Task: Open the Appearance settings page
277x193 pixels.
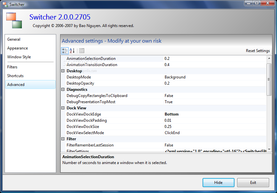Action: (x=30, y=48)
